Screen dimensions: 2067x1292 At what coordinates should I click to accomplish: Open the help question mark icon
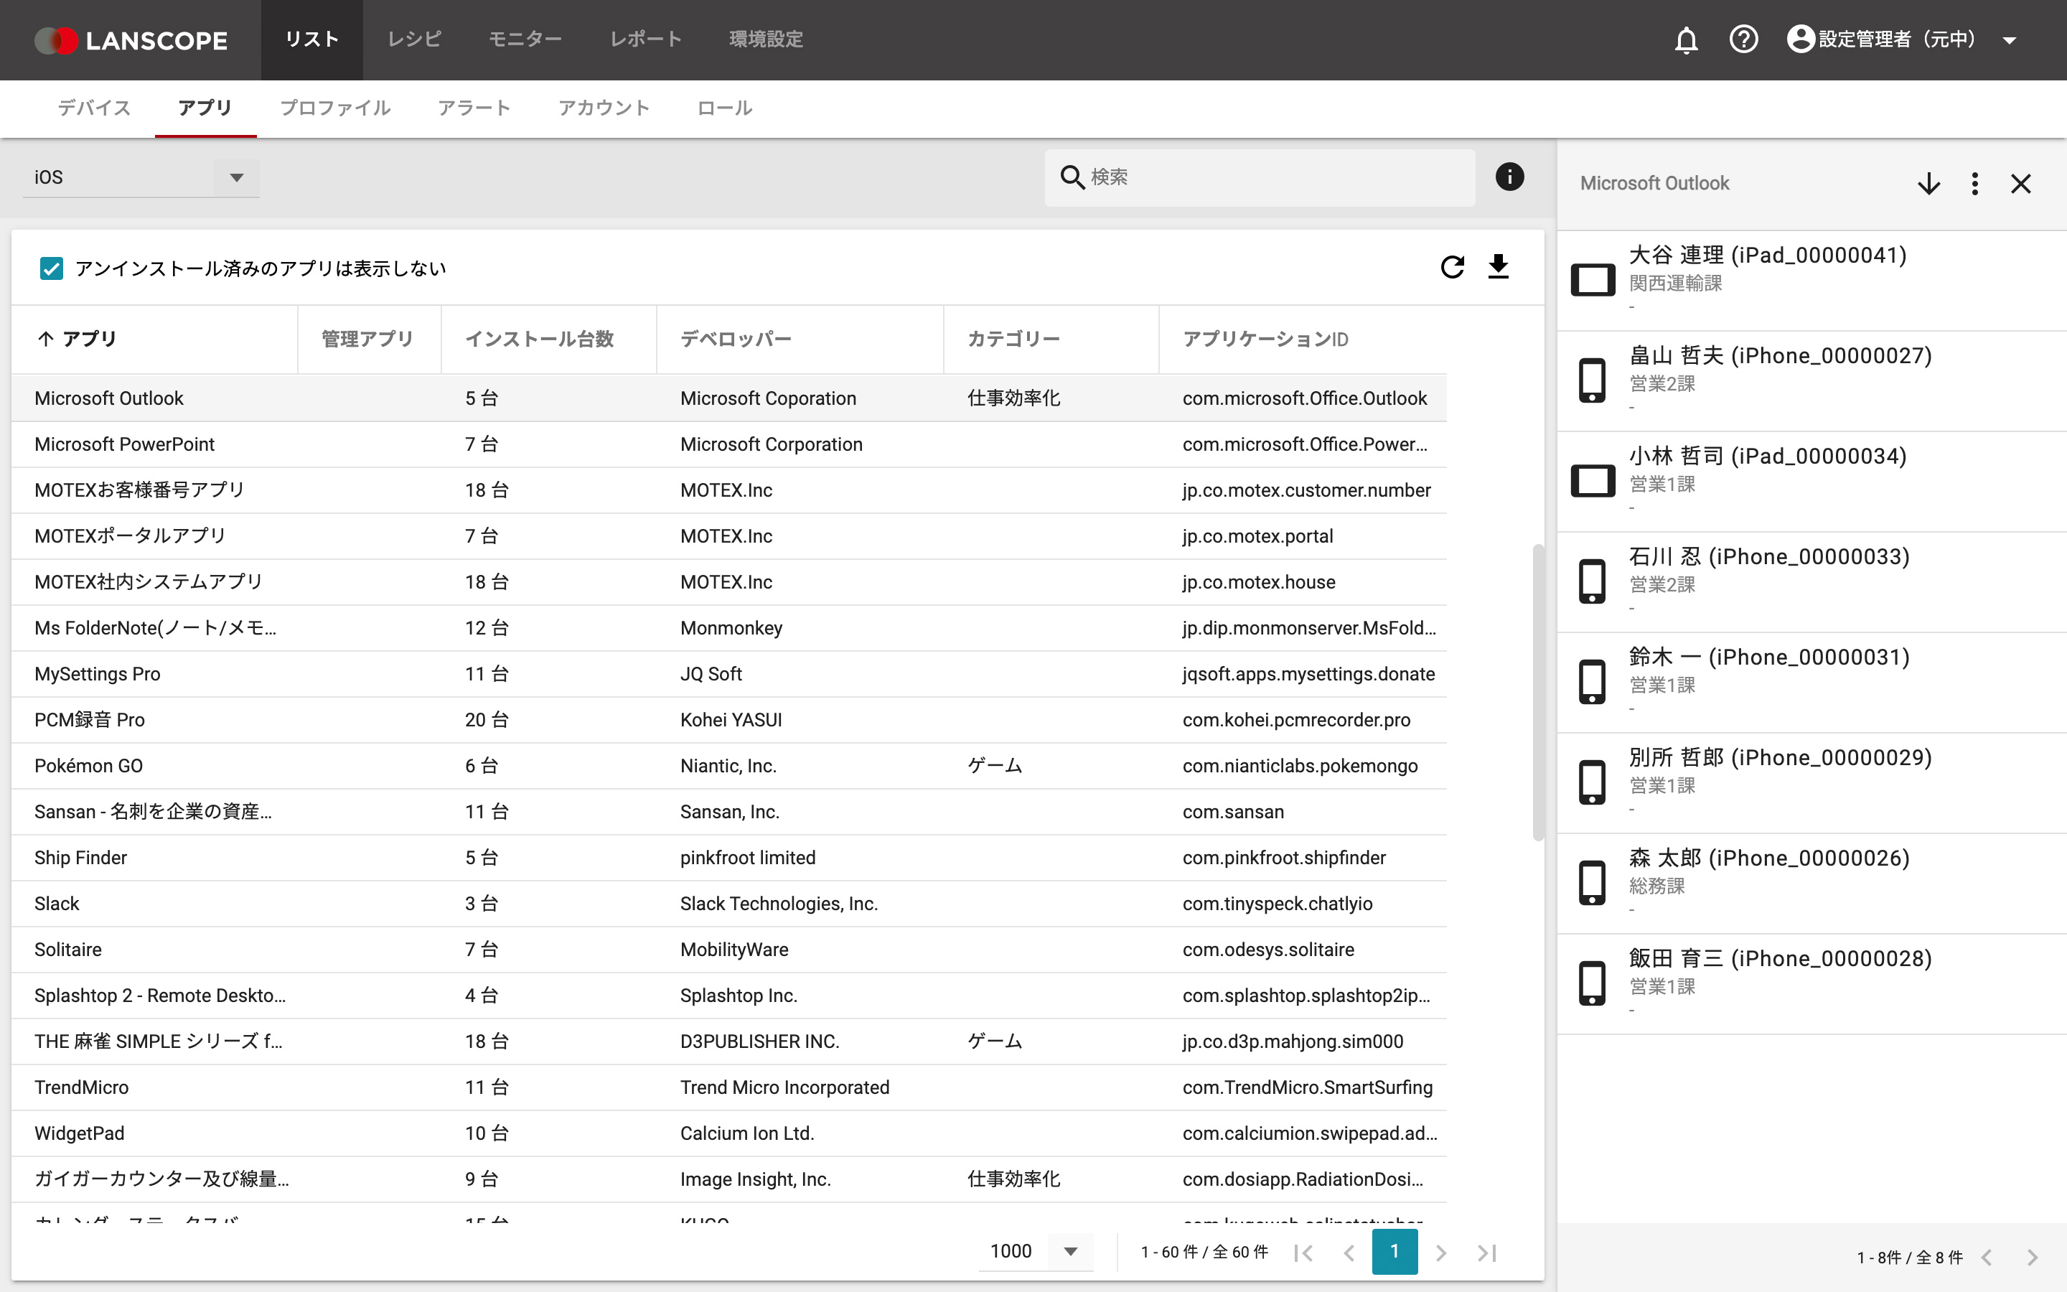(x=1743, y=39)
